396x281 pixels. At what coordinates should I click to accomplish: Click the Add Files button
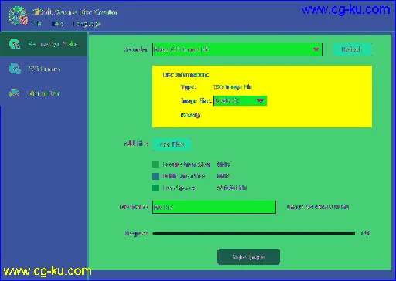172,144
